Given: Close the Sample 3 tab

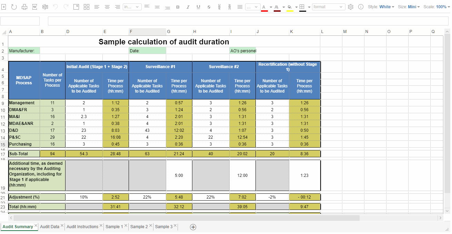Looking at the screenshot, I should coord(175,226).
